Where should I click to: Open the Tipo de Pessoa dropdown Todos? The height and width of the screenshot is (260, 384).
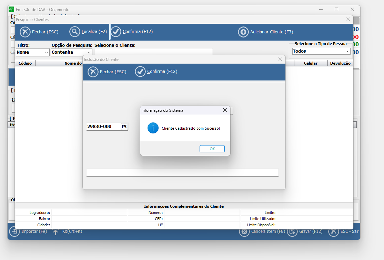click(x=321, y=51)
